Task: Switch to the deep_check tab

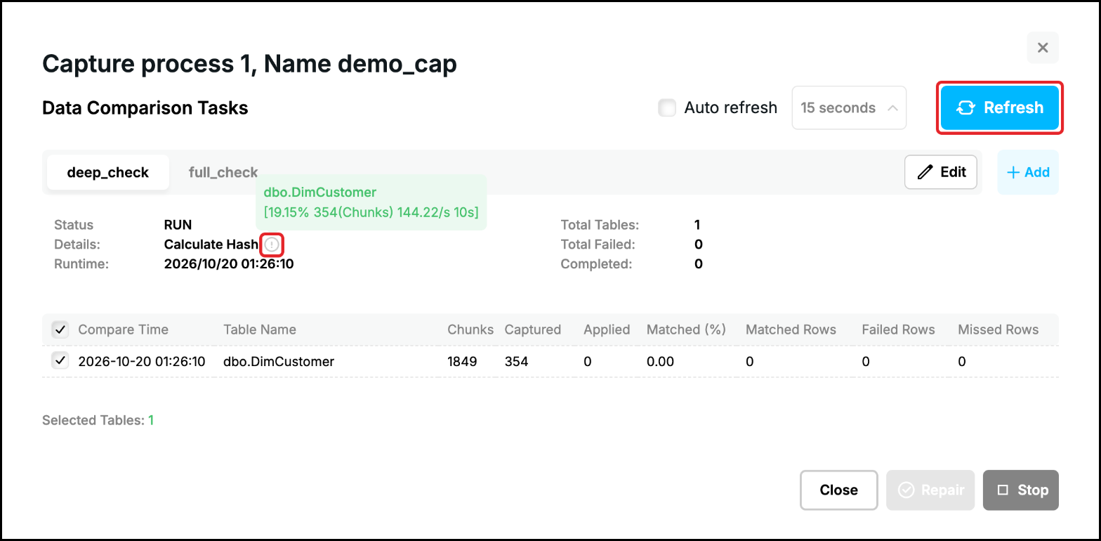Action: [x=108, y=172]
